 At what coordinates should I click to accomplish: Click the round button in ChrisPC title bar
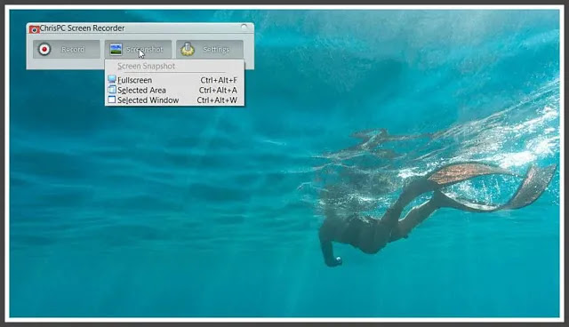(x=244, y=28)
